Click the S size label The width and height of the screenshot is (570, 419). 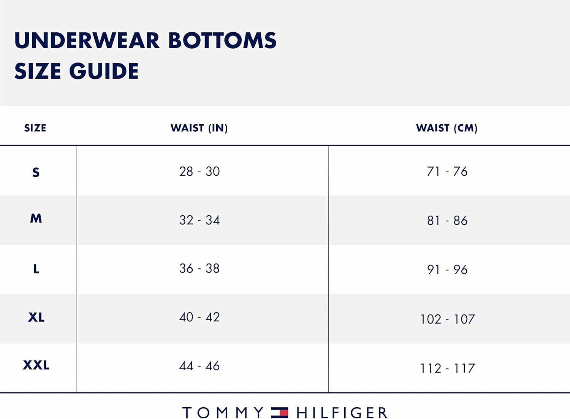(36, 172)
